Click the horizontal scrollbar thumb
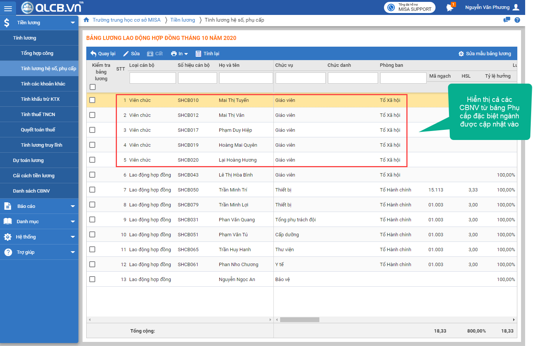The height and width of the screenshot is (346, 533). click(x=300, y=319)
